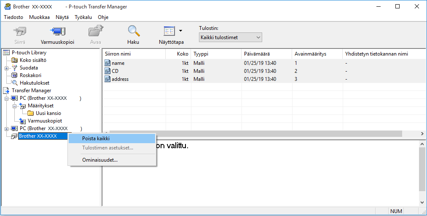
Task: Click the right arrow of horizontal scrollbar
Action: tap(422, 133)
